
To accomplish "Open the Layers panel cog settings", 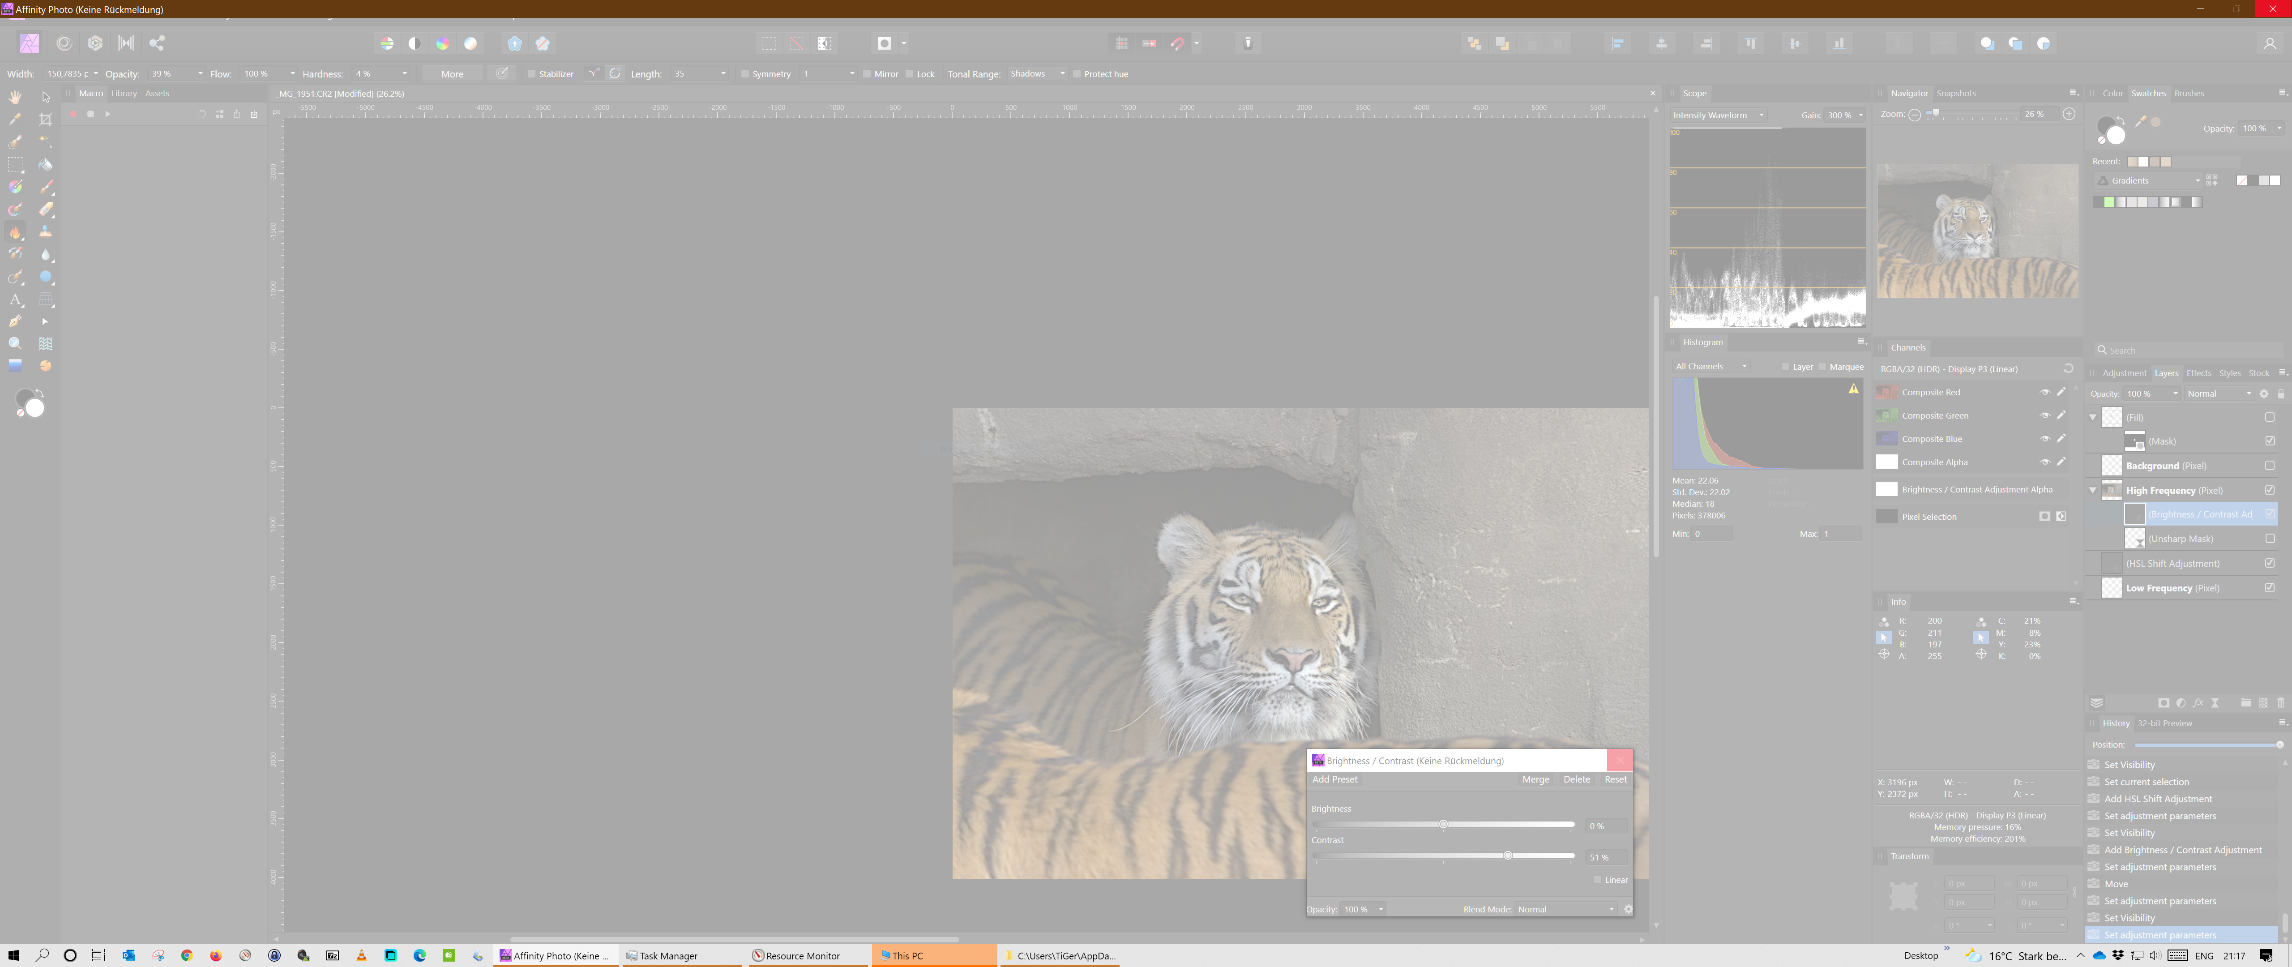I will pyautogui.click(x=2264, y=393).
